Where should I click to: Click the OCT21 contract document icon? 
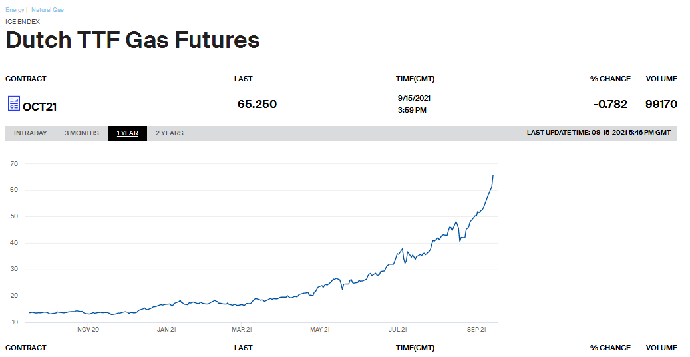[x=13, y=103]
